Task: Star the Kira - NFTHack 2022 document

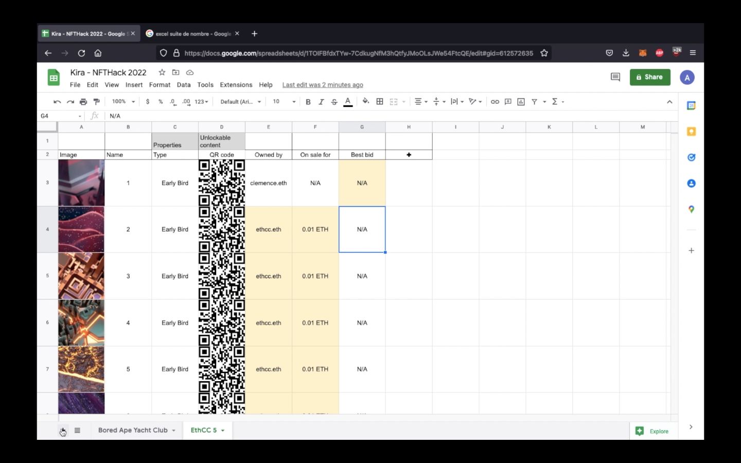Action: (162, 73)
